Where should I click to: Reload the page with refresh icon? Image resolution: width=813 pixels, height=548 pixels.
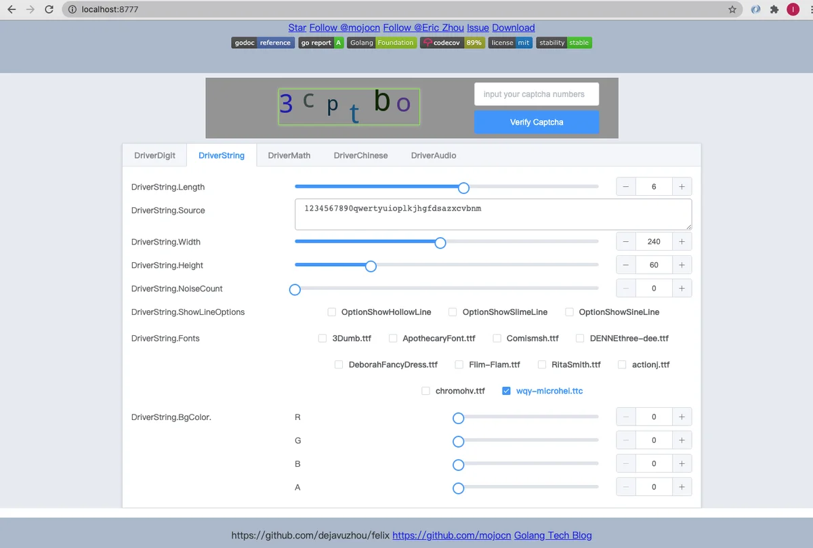point(49,9)
